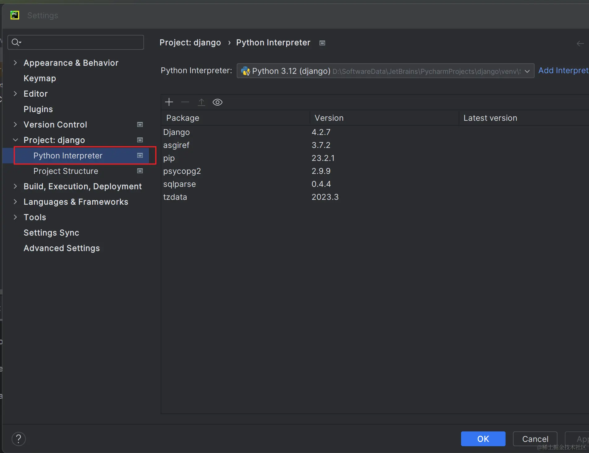Open the Settings Sync page

point(51,233)
